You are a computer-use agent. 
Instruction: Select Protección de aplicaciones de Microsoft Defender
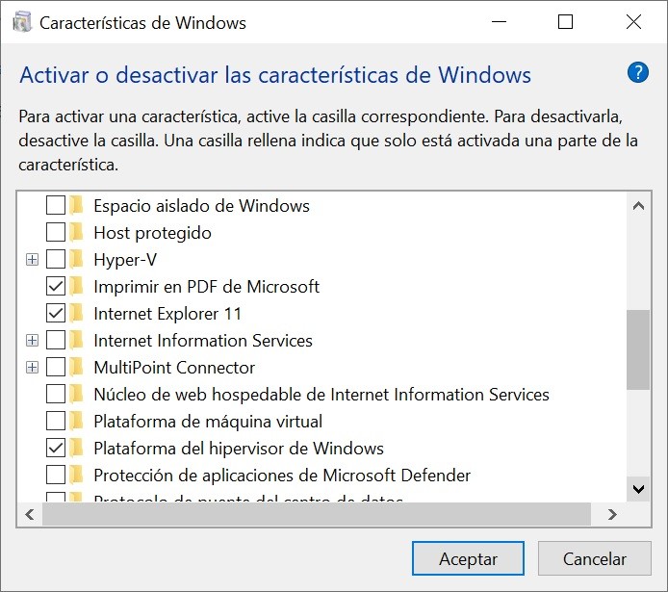tap(281, 475)
